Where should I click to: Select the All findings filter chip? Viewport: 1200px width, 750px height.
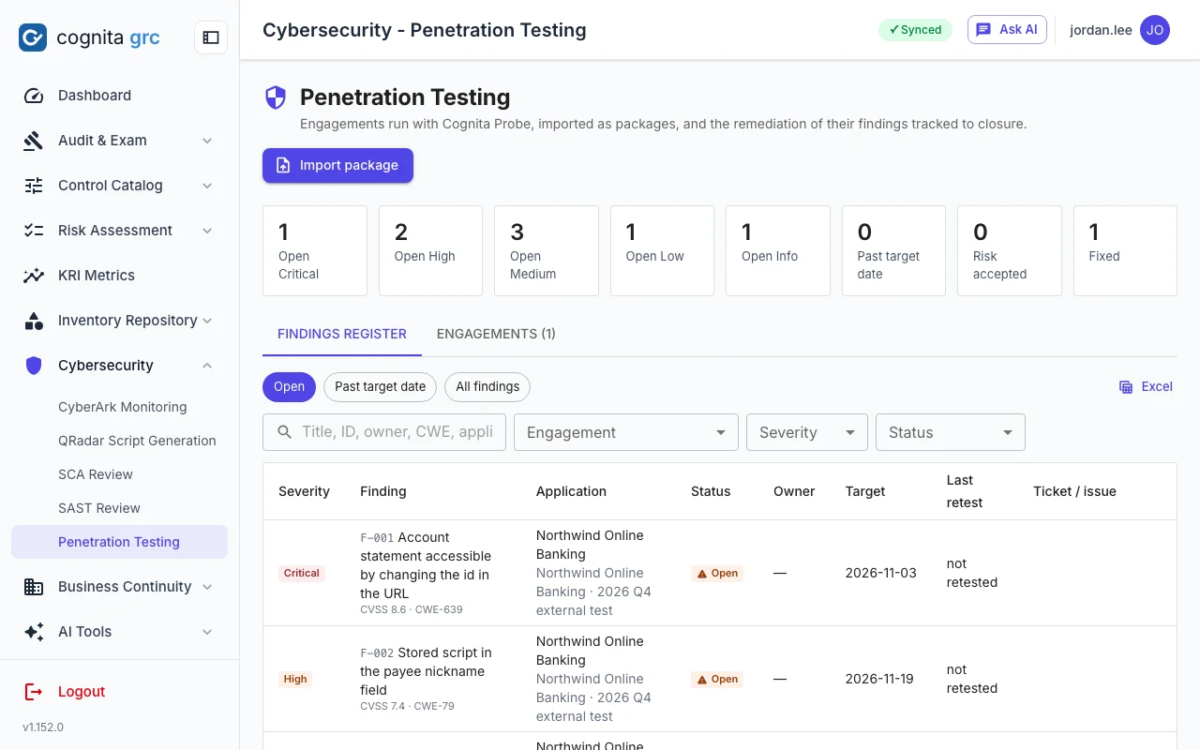[487, 387]
